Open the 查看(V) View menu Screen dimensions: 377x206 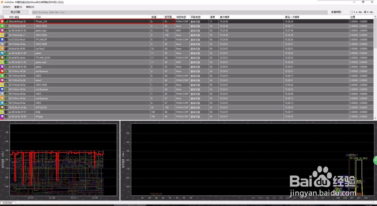[18, 7]
